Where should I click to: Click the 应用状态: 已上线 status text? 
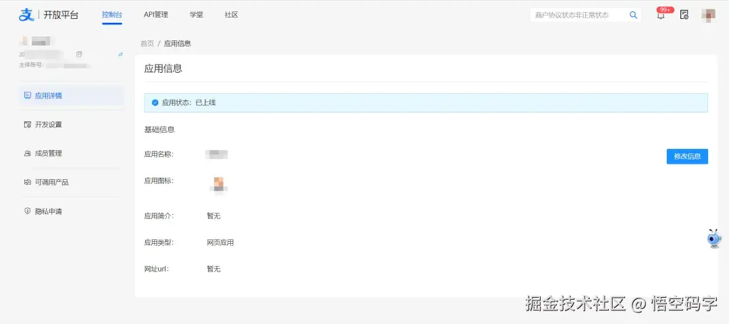[189, 102]
